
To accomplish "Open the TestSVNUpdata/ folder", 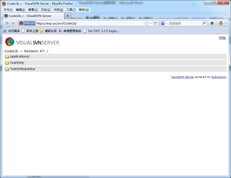I will tap(23, 69).
